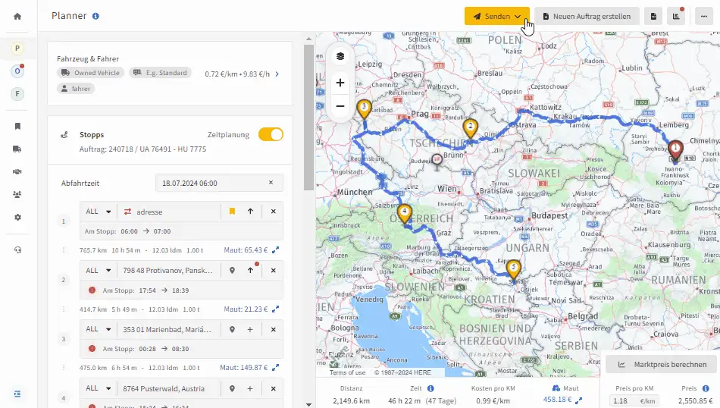720x408 pixels.
Task: Remove the adresse stop
Action: coord(273,212)
